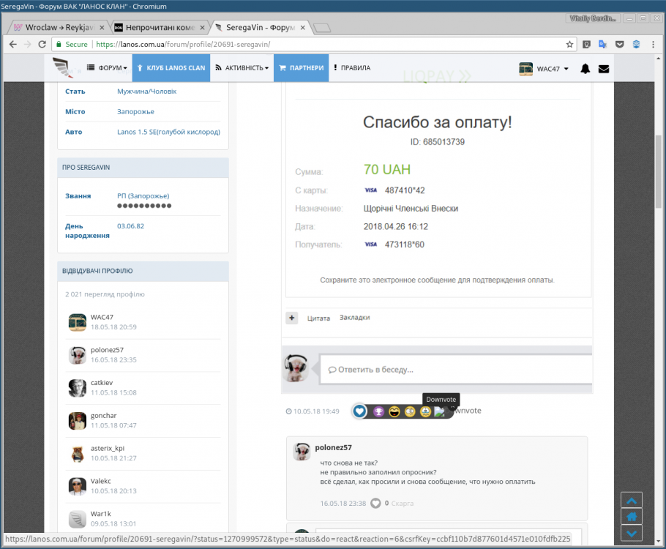The width and height of the screenshot is (666, 549).
Task: Select the laughing face reaction
Action: click(394, 411)
